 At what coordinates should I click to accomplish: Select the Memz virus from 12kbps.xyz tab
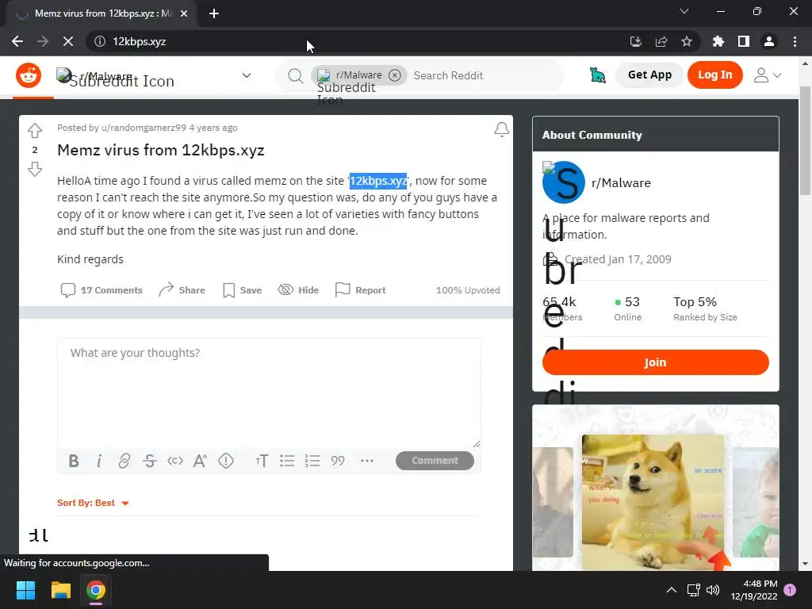coord(101,13)
